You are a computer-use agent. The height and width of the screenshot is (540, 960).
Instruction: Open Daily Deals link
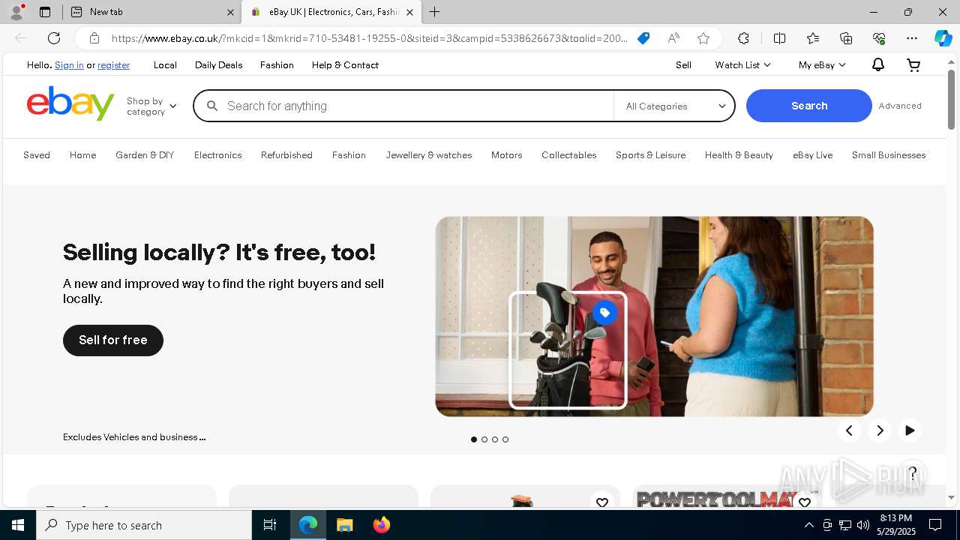[218, 65]
